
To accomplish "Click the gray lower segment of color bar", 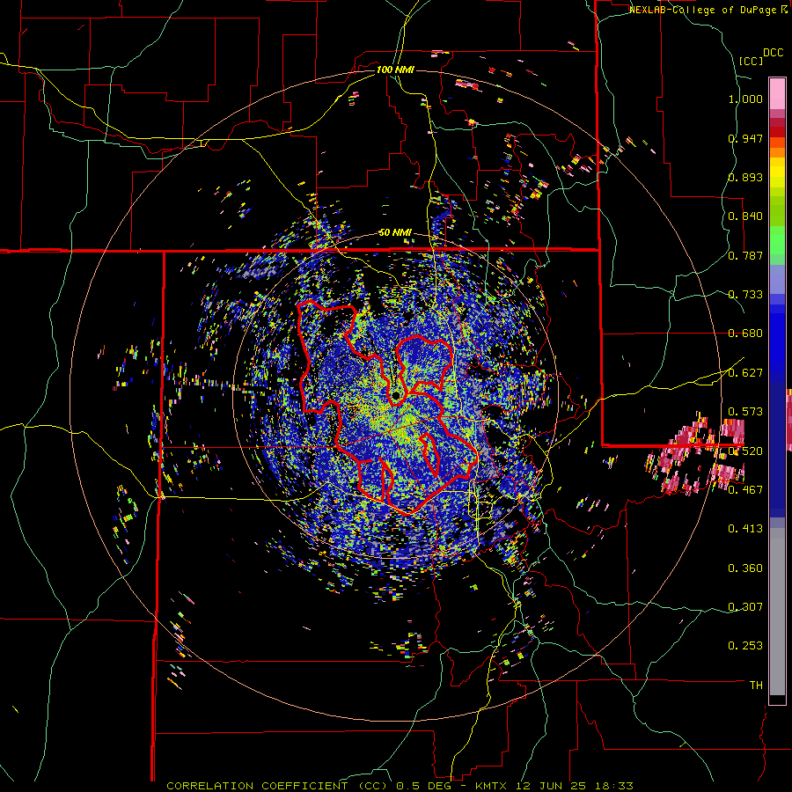I will (x=777, y=612).
